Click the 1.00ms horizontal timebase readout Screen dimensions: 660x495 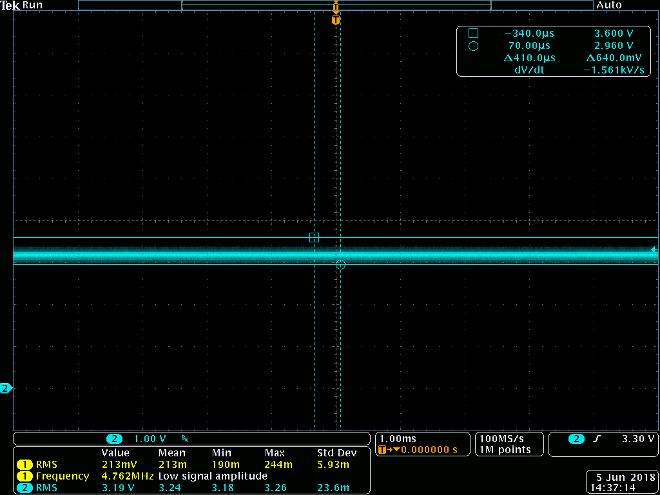pos(398,438)
